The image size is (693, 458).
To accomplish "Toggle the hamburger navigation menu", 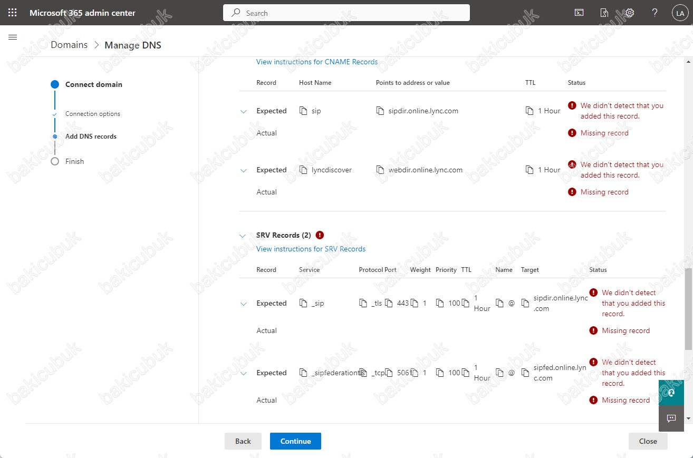I will (x=13, y=37).
